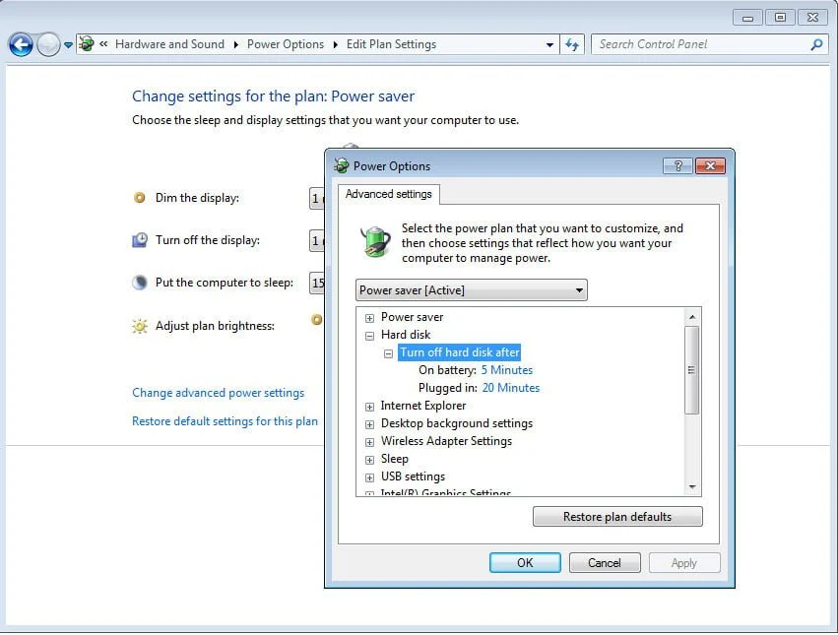
Task: Expand the USB settings node
Action: [370, 477]
